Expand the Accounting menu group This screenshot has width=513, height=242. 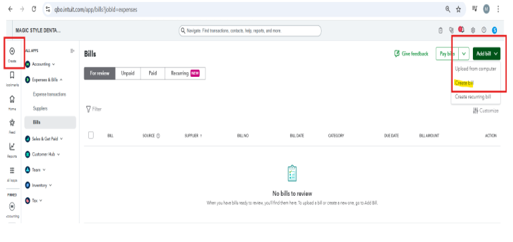[x=41, y=64]
